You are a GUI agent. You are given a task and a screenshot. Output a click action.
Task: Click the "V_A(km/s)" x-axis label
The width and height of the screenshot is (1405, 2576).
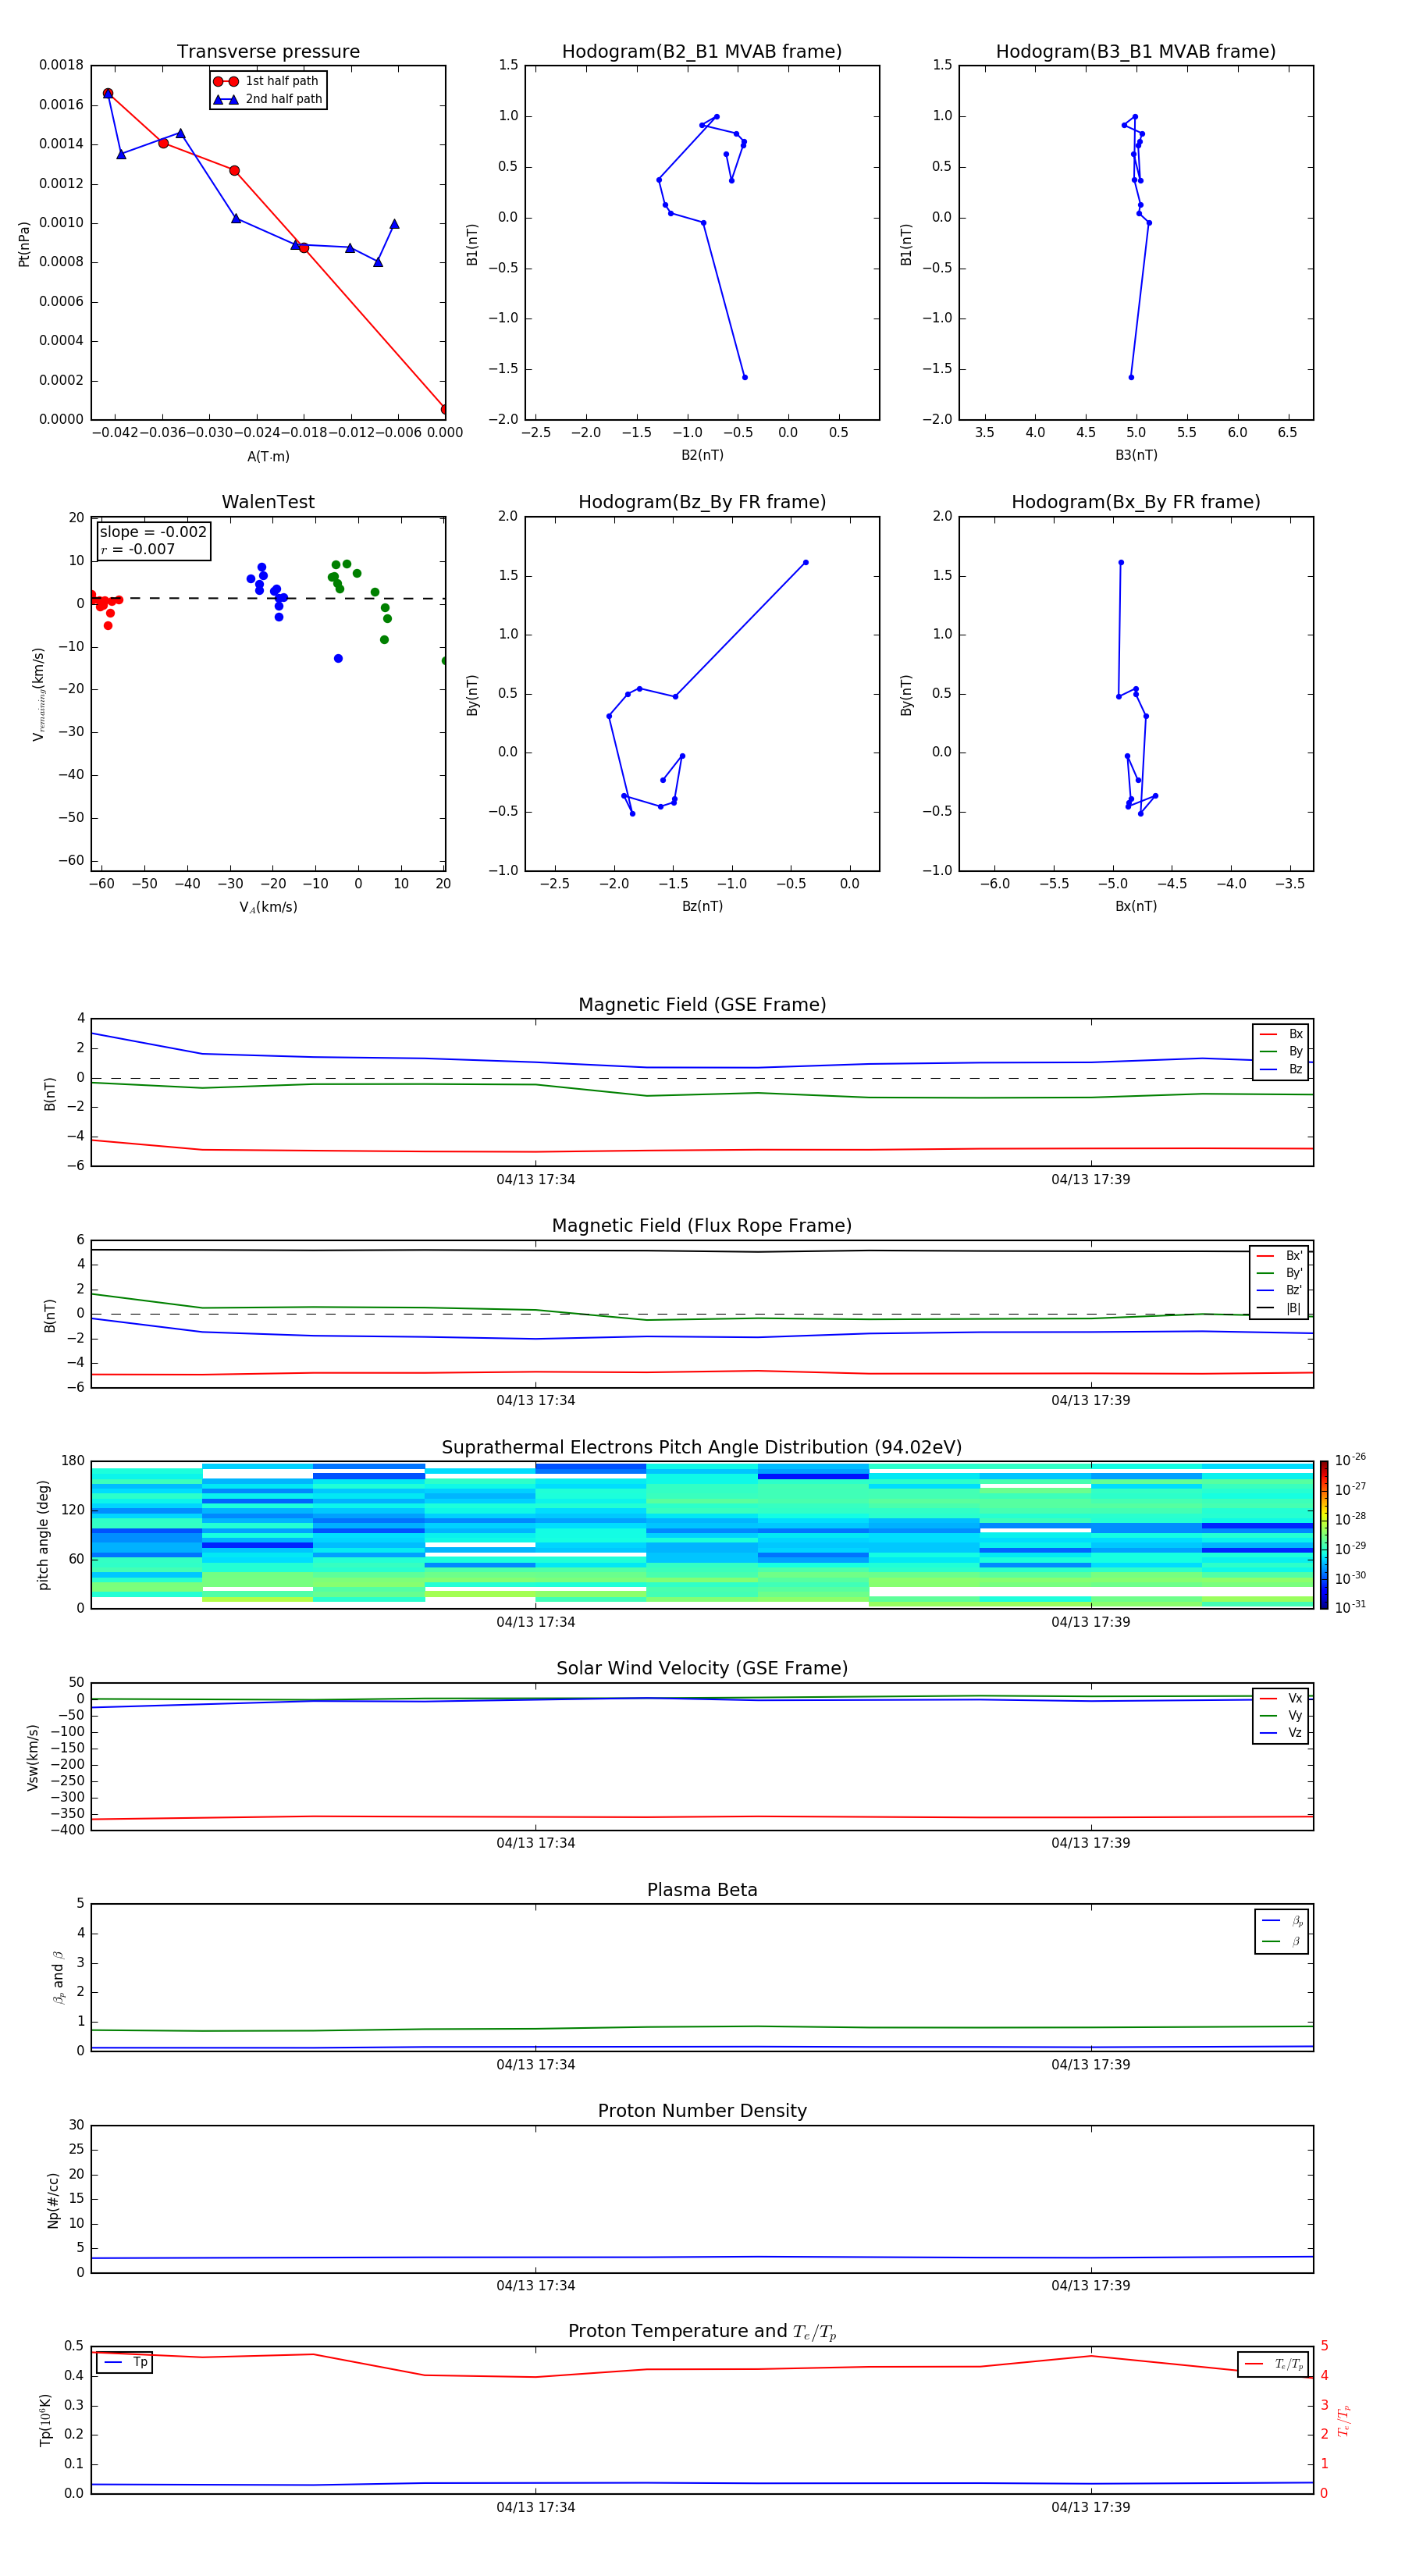coord(268,907)
